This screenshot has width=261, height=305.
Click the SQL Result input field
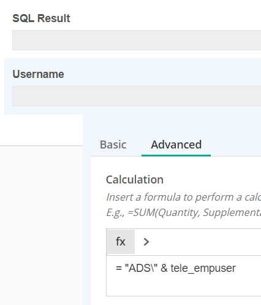137,40
